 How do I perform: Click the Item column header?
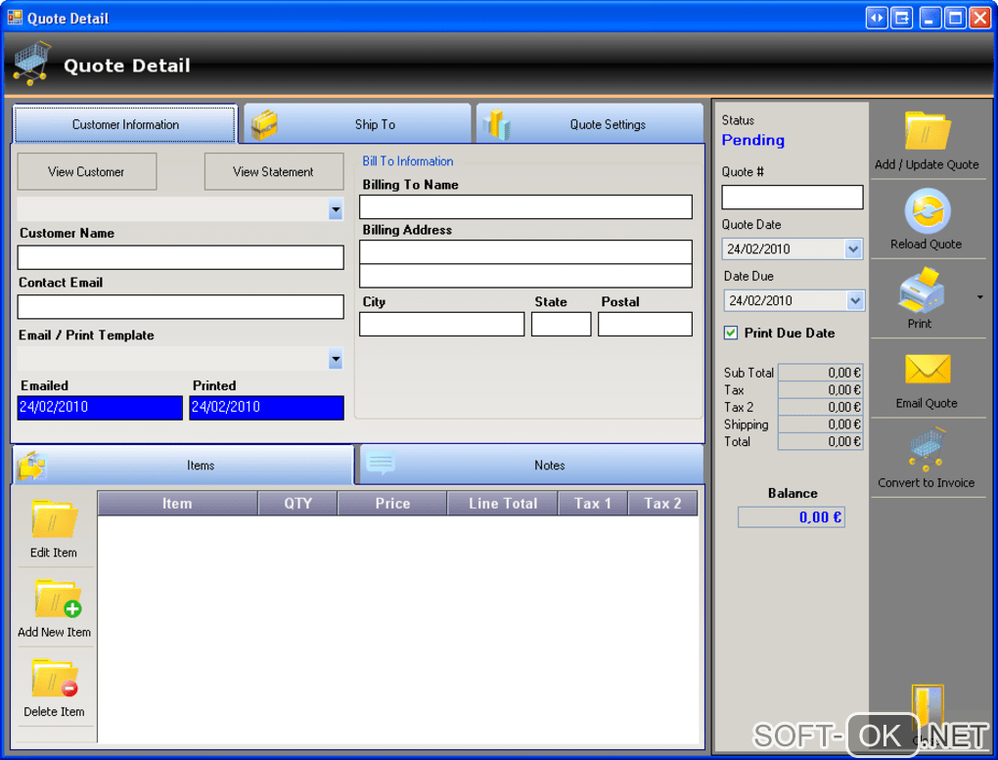[x=177, y=504]
